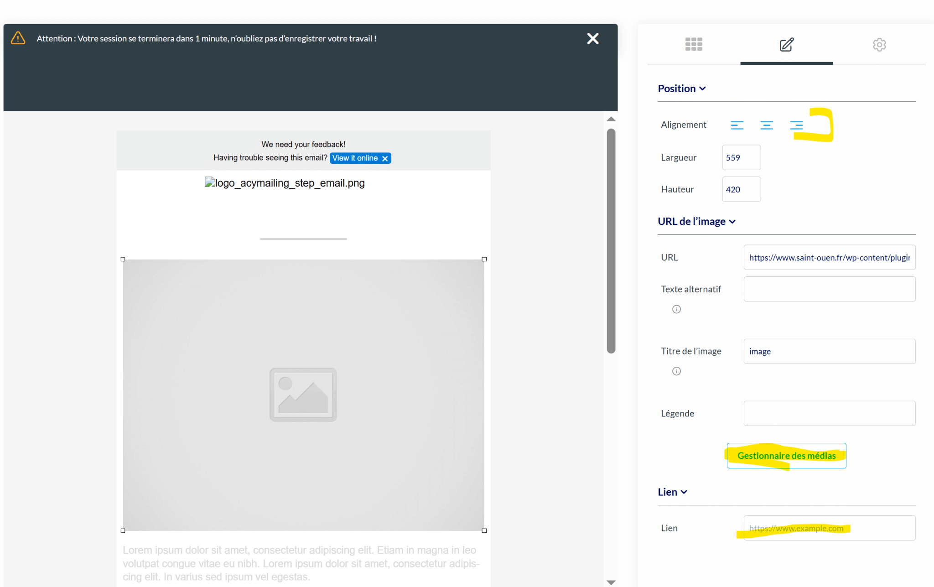The height and width of the screenshot is (587, 934).
Task: Dismiss the session warning banner
Action: 593,39
